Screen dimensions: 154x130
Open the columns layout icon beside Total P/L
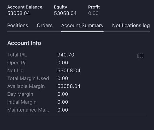click(x=140, y=56)
